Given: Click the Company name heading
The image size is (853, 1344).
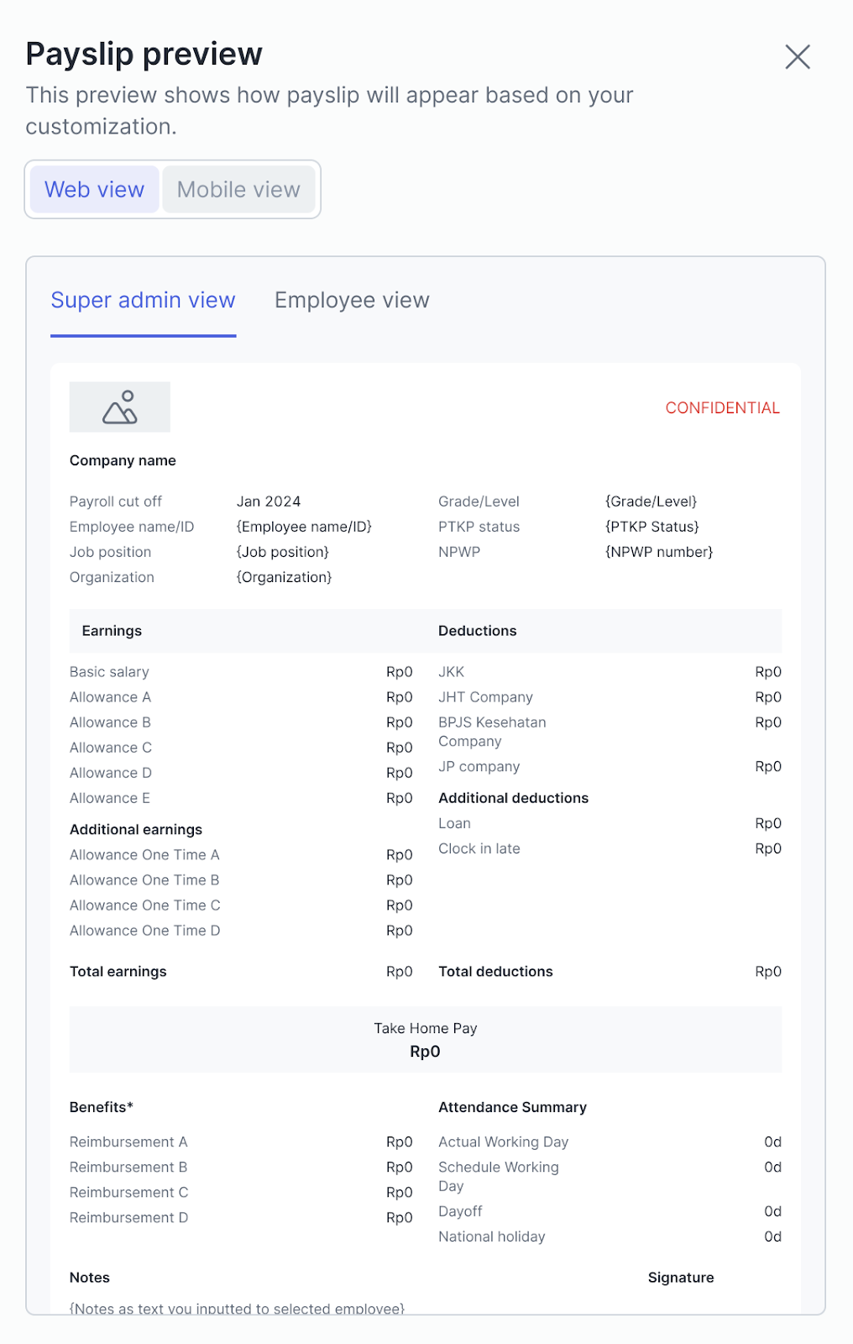Looking at the screenshot, I should pyautogui.click(x=123, y=460).
